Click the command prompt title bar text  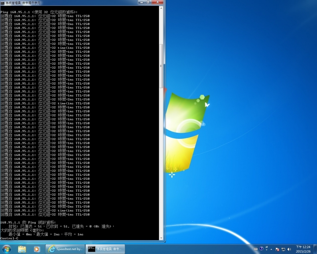click(23, 3)
